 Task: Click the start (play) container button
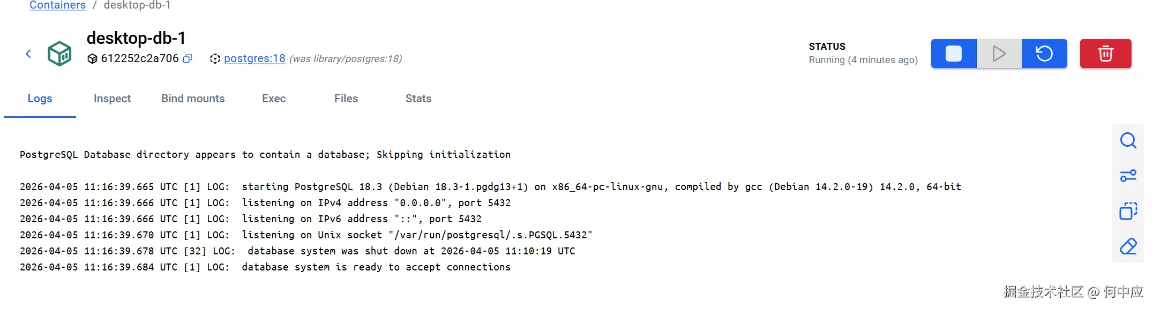pyautogui.click(x=999, y=54)
